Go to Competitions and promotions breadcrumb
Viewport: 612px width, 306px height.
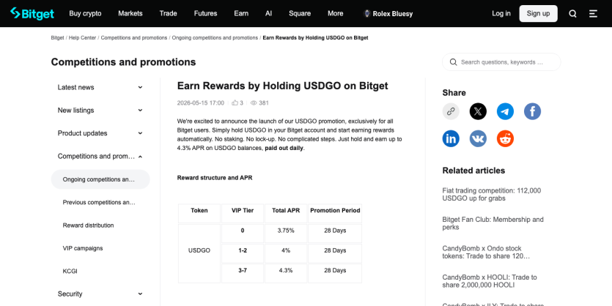click(134, 38)
